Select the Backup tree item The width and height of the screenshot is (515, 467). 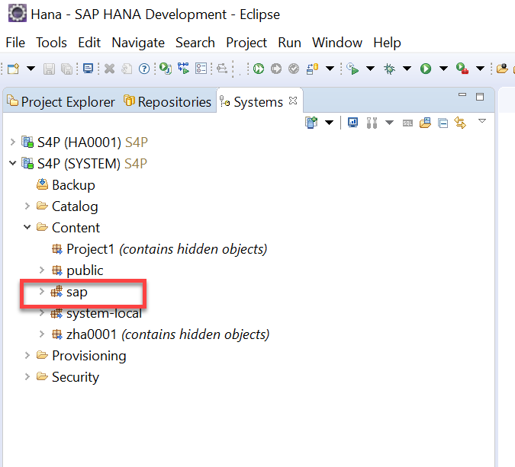coord(66,185)
